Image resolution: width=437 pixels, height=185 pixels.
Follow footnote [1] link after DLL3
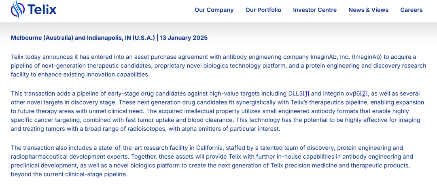pyautogui.click(x=306, y=94)
